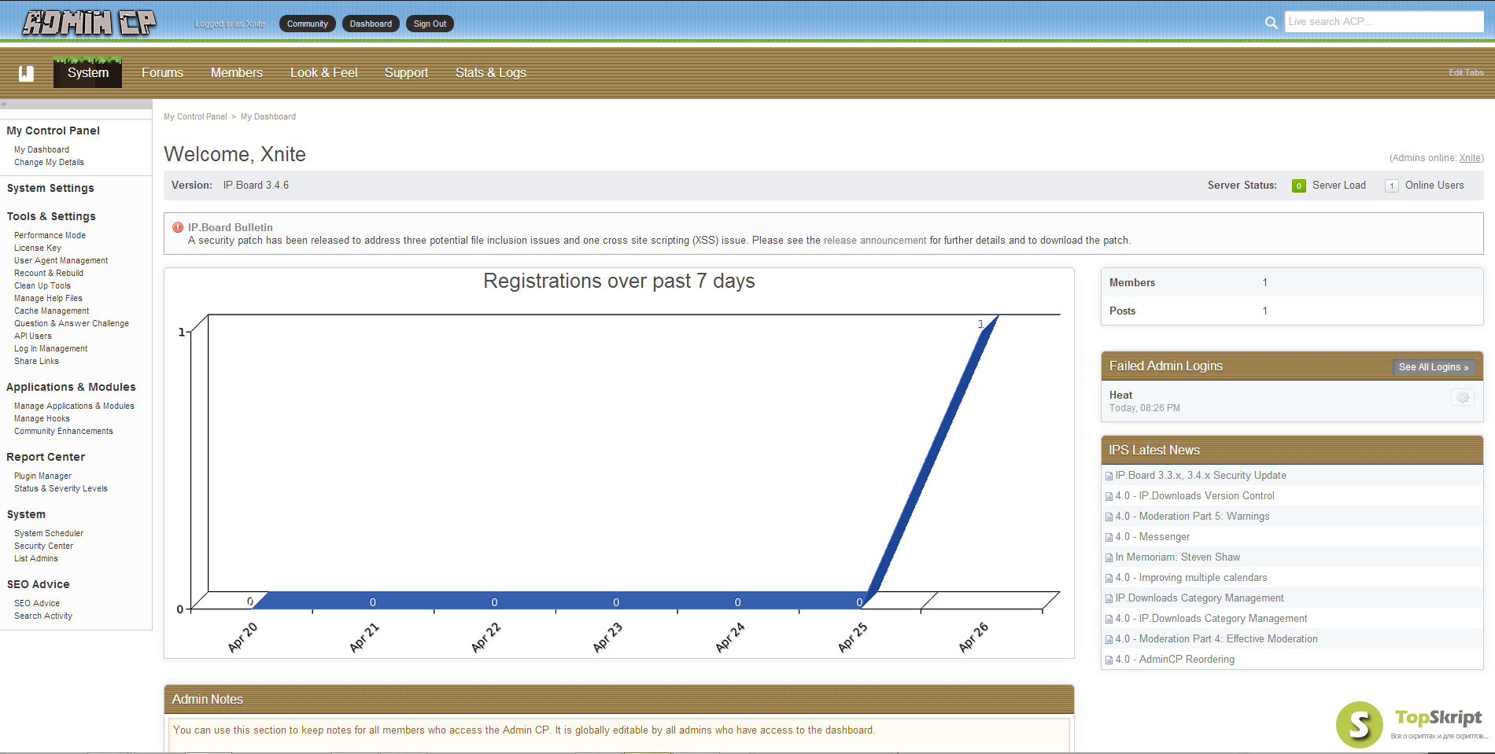1495x754 pixels.
Task: Open Performance Mode
Action: tap(50, 235)
